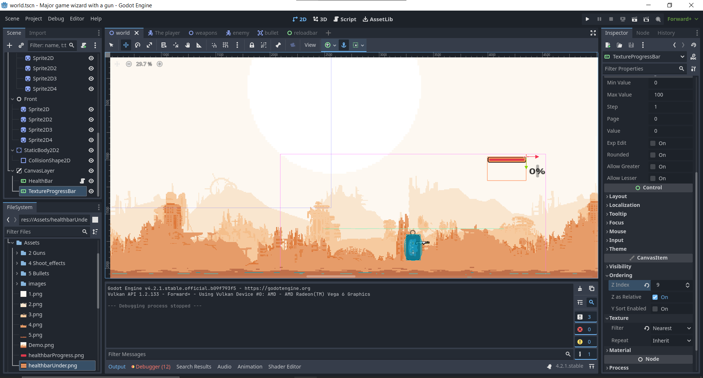
Task: Open the Debug menu
Action: (56, 19)
